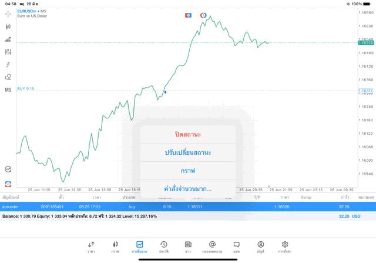The image size is (376, 263).
Task: Select the crosshair tool in left toolbar
Action: [x=8, y=14]
